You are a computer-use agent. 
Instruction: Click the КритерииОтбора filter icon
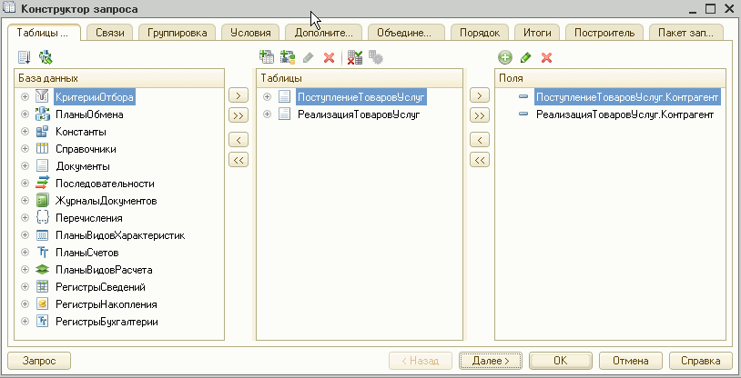43,96
